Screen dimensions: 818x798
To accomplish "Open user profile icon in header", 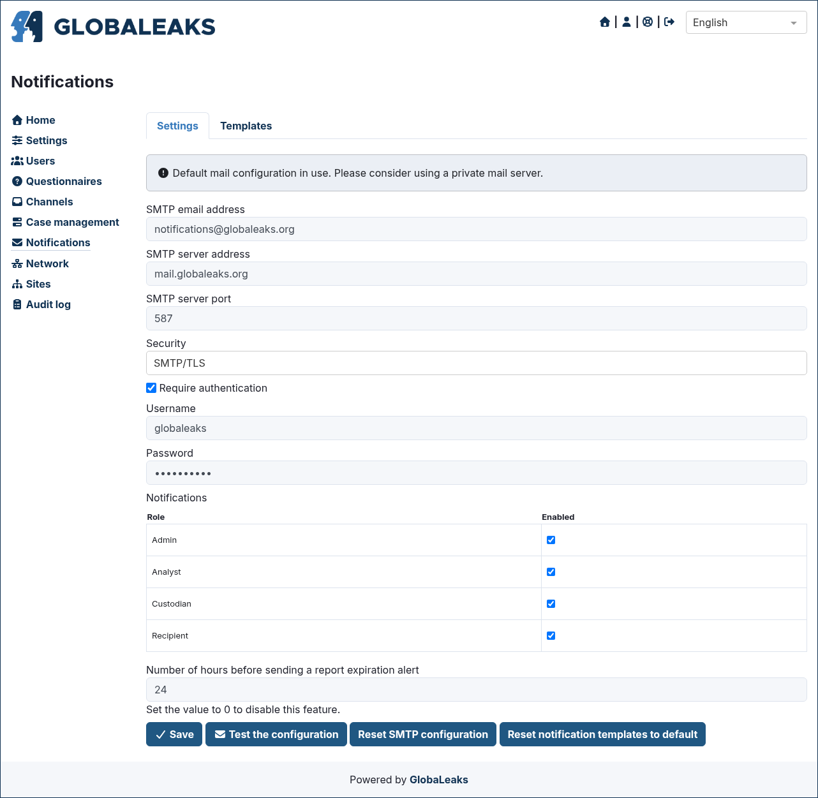I will point(627,22).
